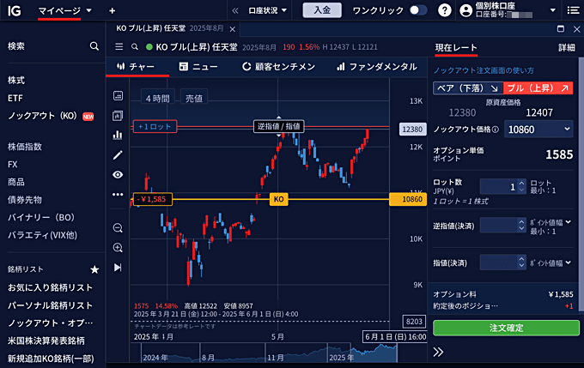Open the account profile icon
The image size is (584, 368).
tap(465, 10)
